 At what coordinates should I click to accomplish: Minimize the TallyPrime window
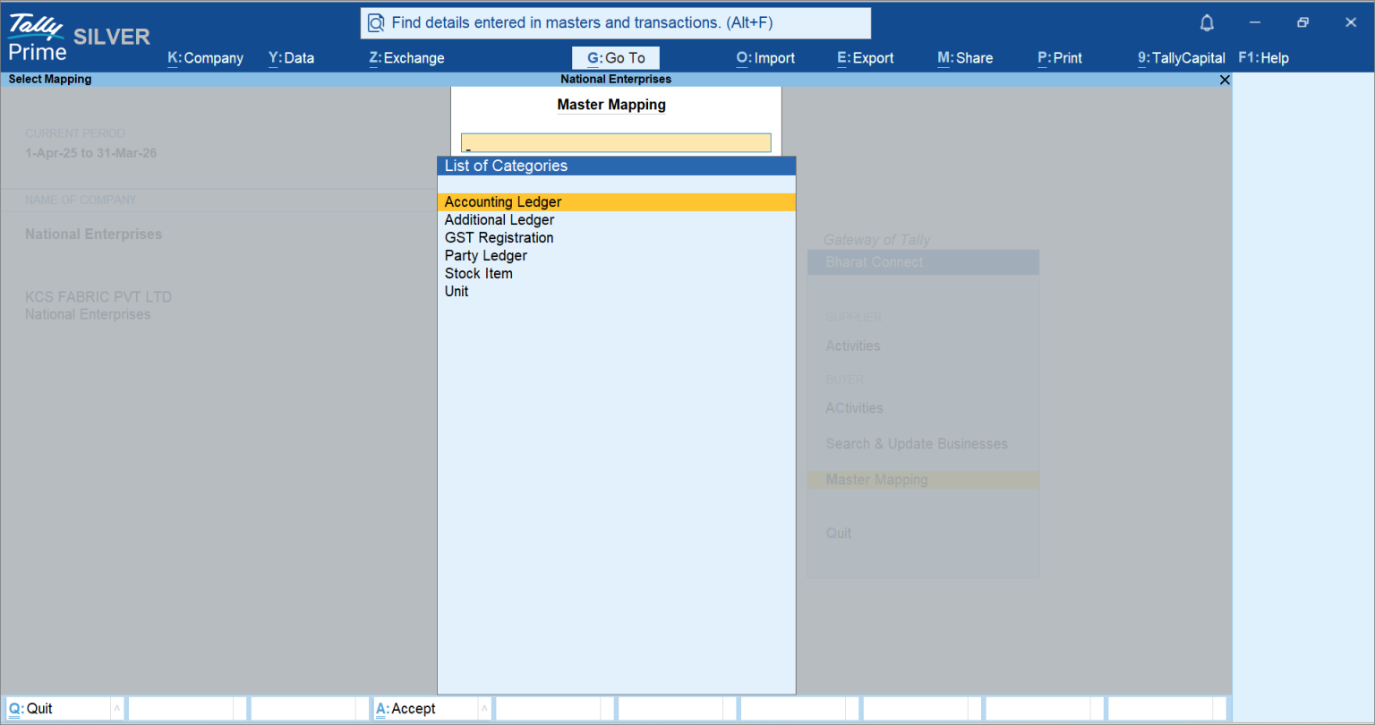(1255, 22)
